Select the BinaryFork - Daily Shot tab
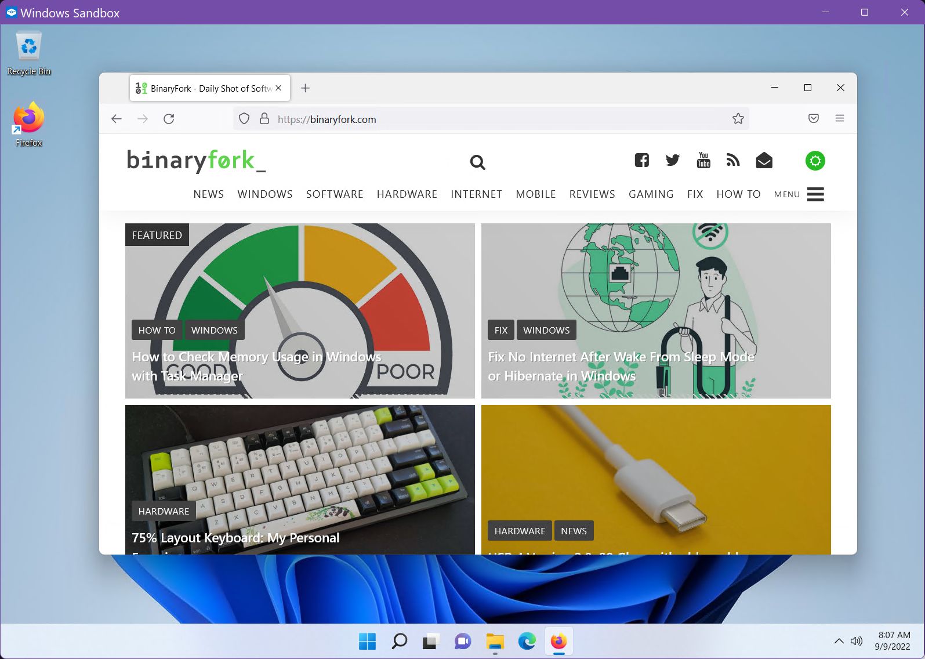The height and width of the screenshot is (659, 925). click(210, 88)
